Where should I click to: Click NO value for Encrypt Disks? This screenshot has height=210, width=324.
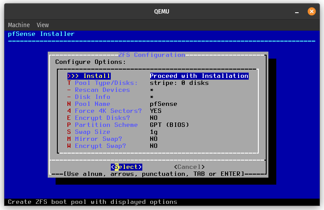[x=154, y=118]
